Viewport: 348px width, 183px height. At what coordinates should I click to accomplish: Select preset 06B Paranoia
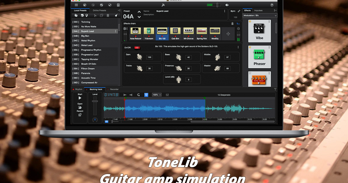click(95, 73)
